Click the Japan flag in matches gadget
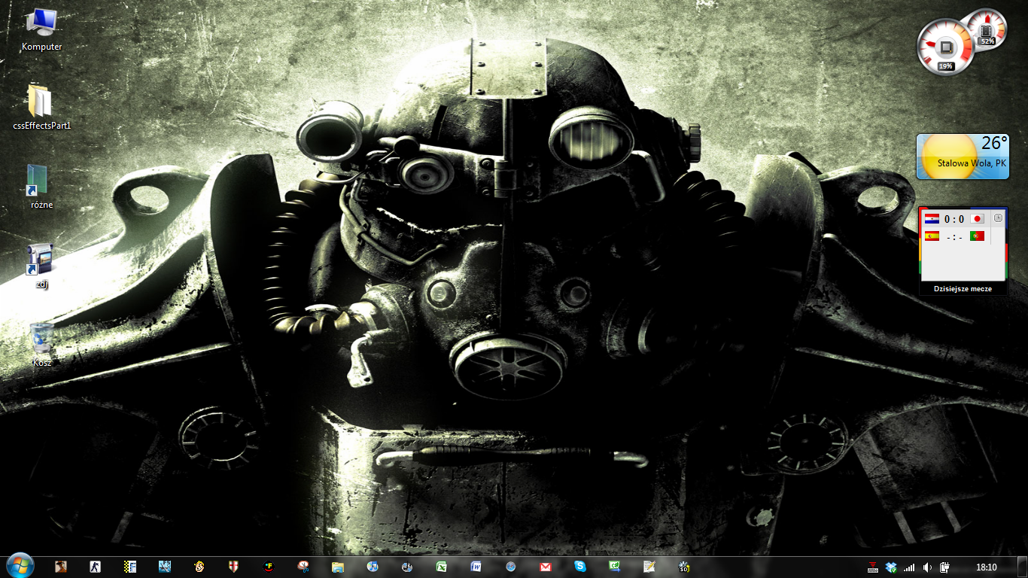This screenshot has height=578, width=1028. click(978, 219)
